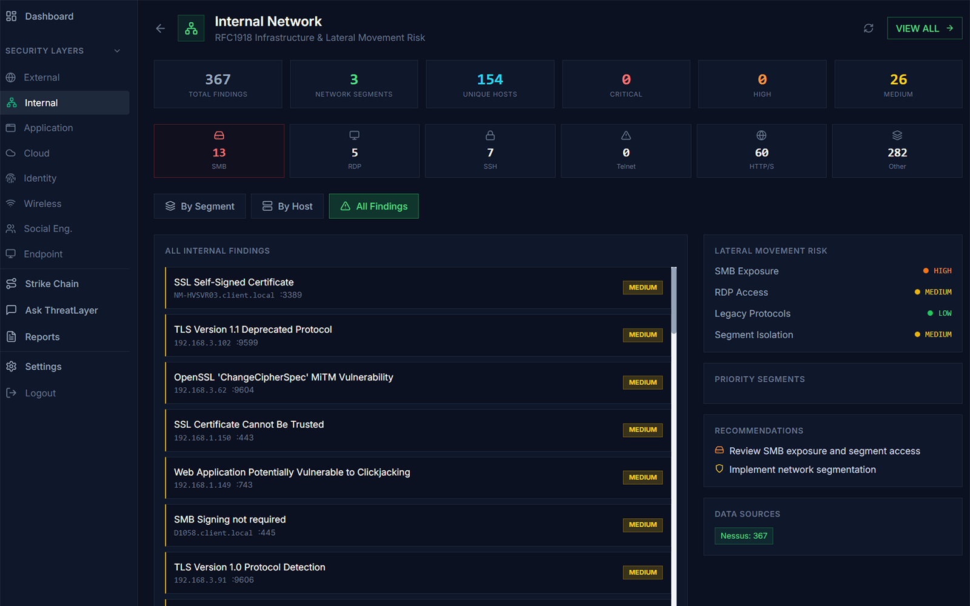Switch to the By Segment view

pyautogui.click(x=199, y=206)
